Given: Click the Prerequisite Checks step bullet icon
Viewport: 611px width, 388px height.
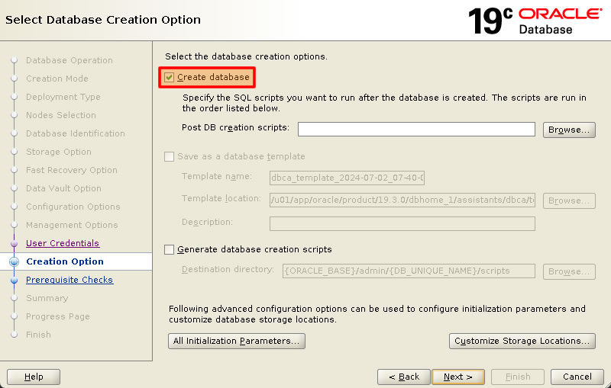Looking at the screenshot, I should pos(15,280).
